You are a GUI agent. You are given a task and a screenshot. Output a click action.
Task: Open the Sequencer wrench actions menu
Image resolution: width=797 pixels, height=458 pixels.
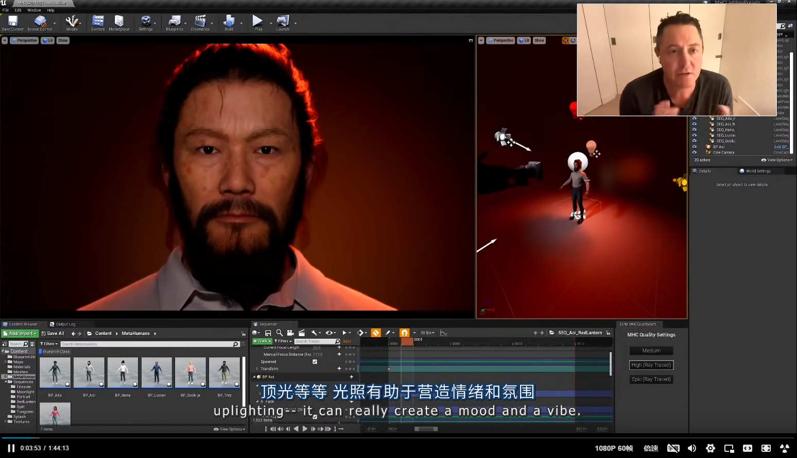pos(316,333)
